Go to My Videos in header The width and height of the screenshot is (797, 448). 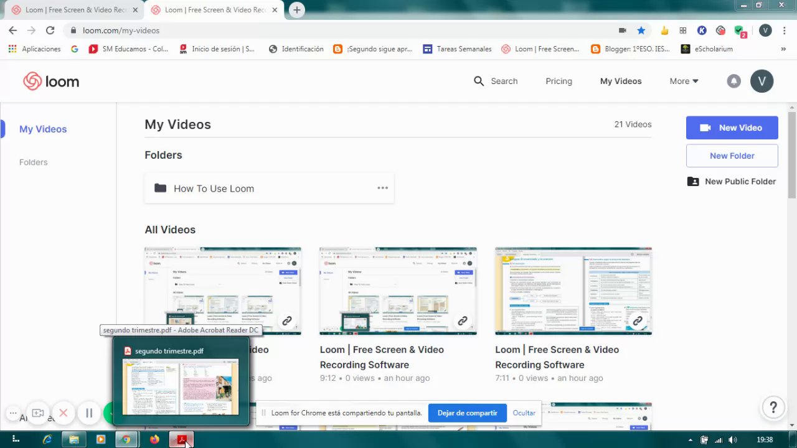click(x=621, y=81)
